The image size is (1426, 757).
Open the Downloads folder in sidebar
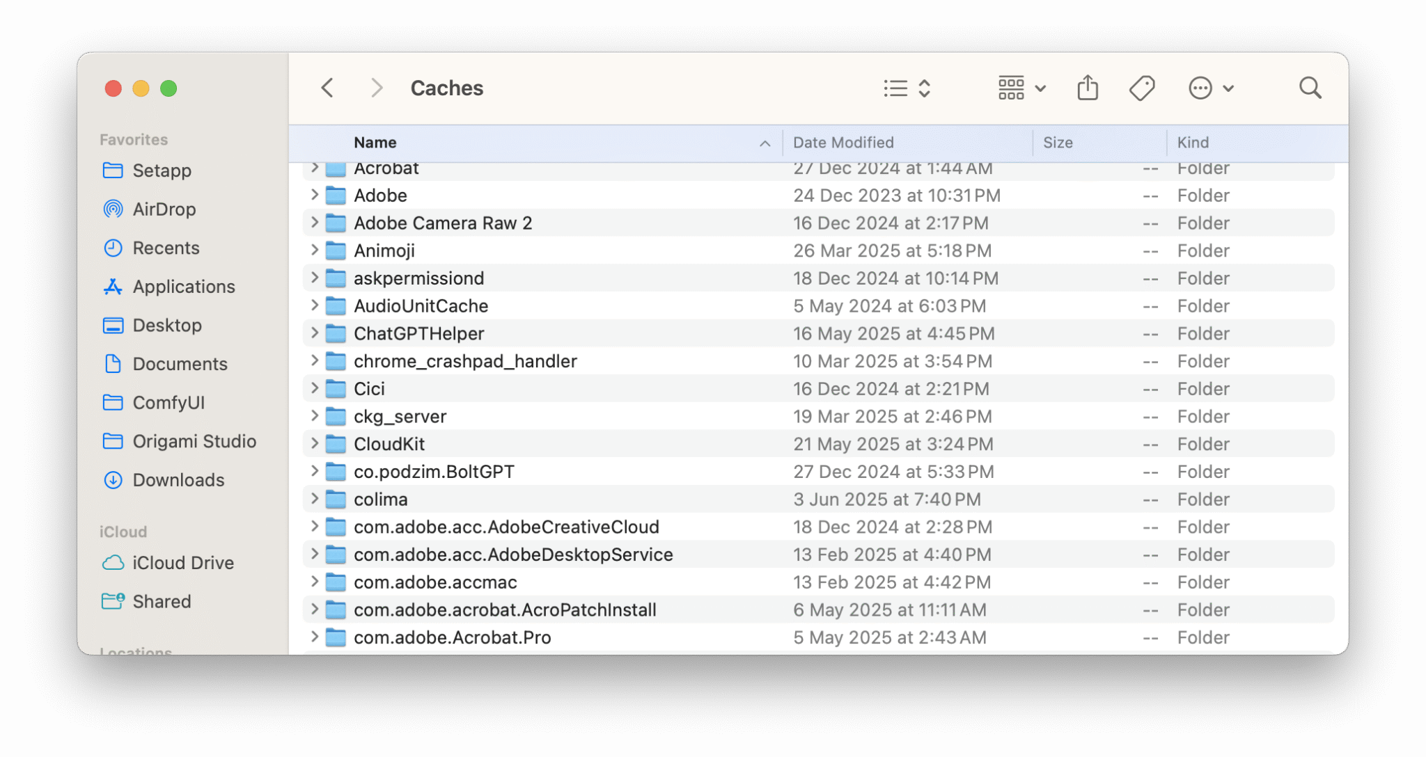(177, 479)
